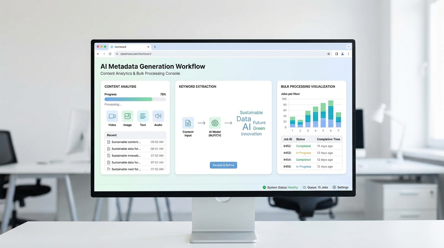Select the Text content type icon

(143, 116)
